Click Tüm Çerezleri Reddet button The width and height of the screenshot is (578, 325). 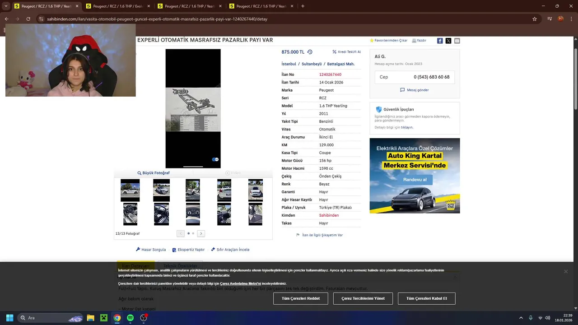pos(301,298)
